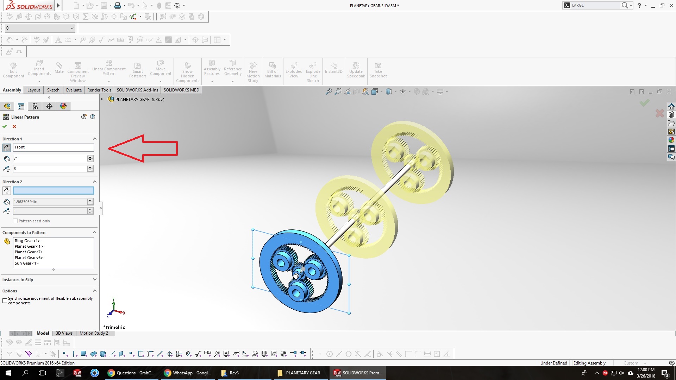This screenshot has height=380, width=676.
Task: Click the Appearances icon in the right task pane
Action: (x=671, y=140)
